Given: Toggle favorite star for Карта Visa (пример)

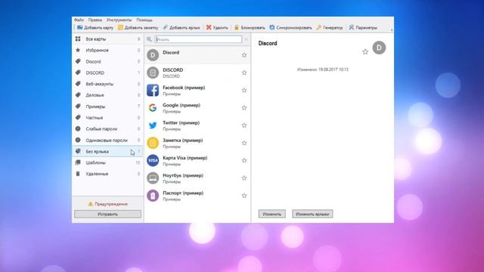Looking at the screenshot, I should point(244,160).
